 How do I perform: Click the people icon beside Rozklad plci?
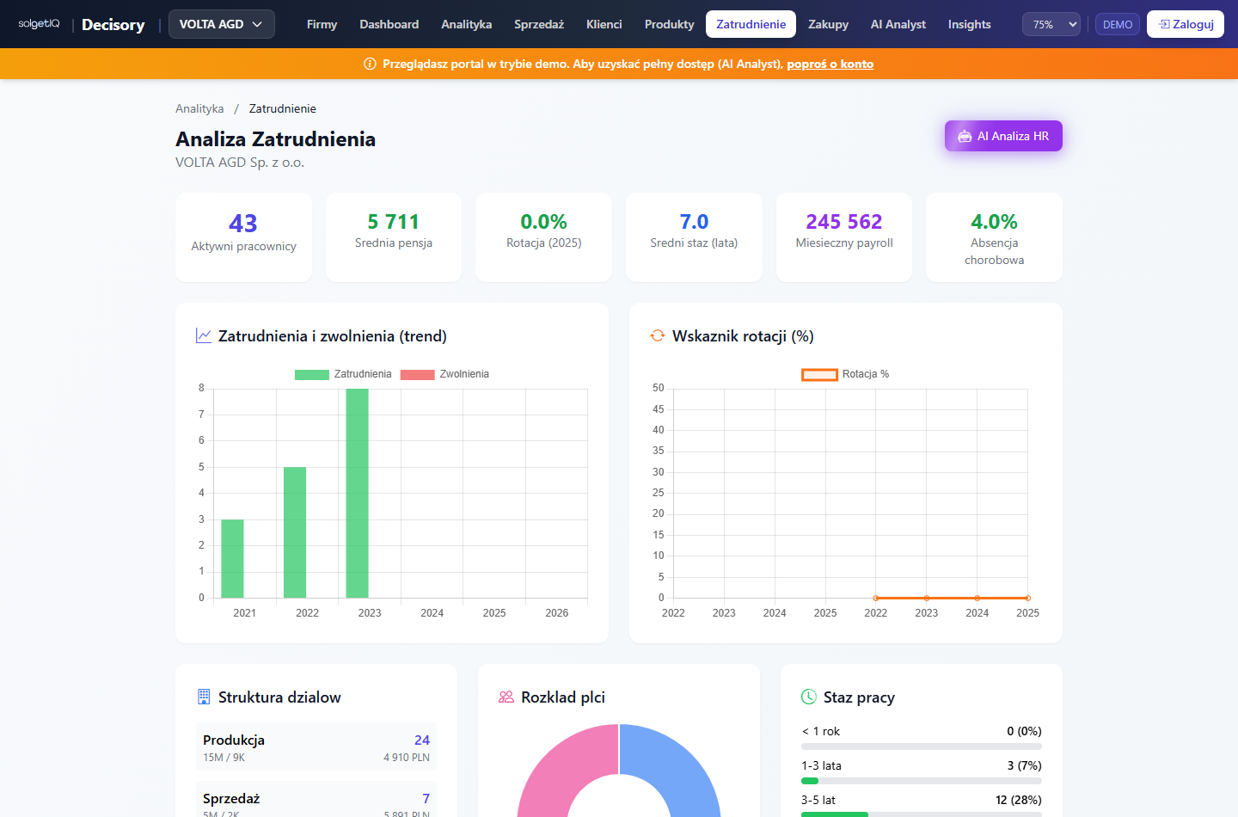506,697
